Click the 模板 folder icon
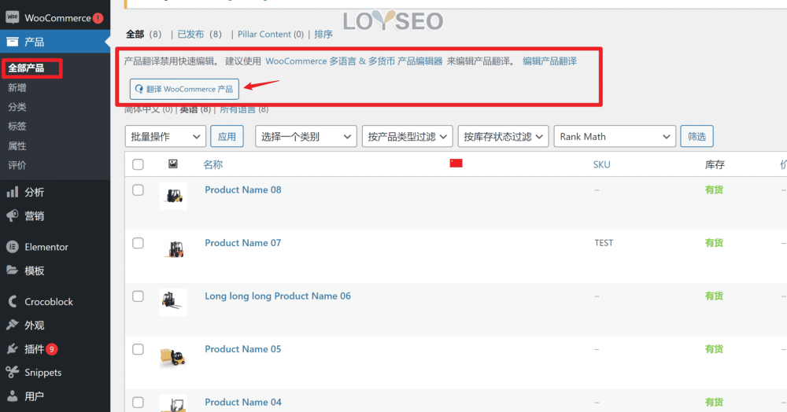The width and height of the screenshot is (787, 412). 12,270
